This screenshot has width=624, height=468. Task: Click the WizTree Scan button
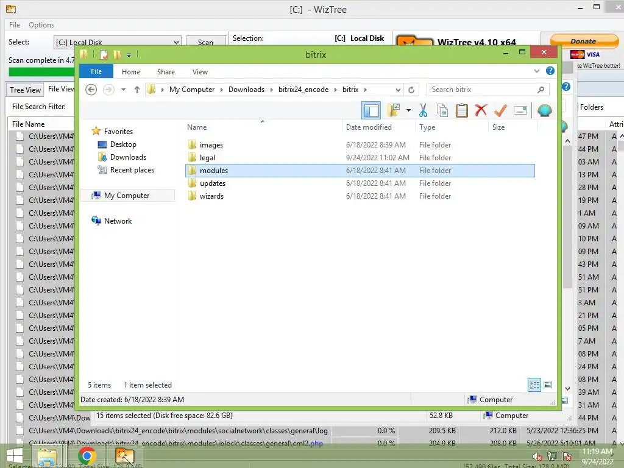pos(206,42)
